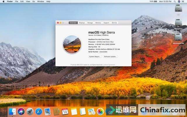
Task: Open the View menu
Action: tap(28, 1)
